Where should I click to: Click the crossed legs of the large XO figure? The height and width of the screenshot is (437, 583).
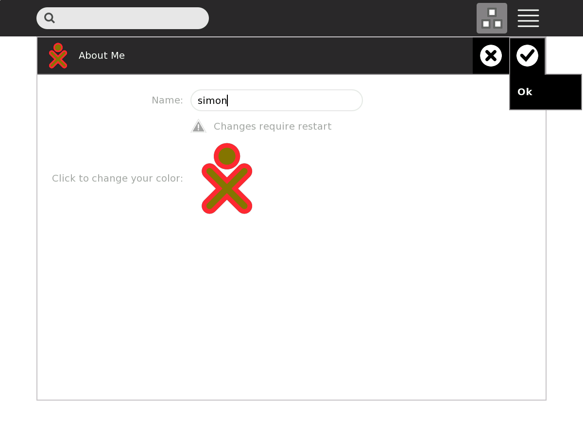point(227,189)
